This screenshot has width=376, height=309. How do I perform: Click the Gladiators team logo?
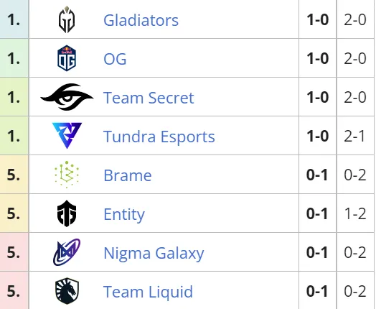tap(67, 19)
